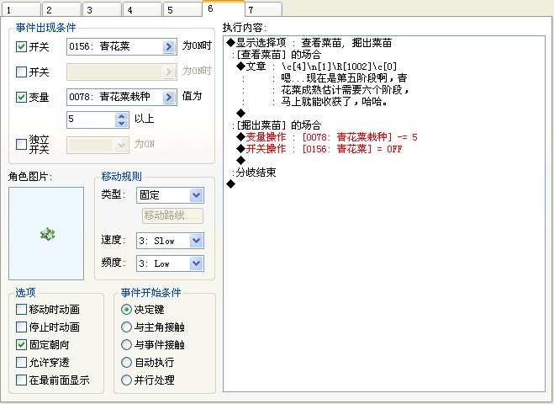The height and width of the screenshot is (404, 554).
Task: Open variable picker for 0078 青花菜栽种
Action: pyautogui.click(x=169, y=97)
